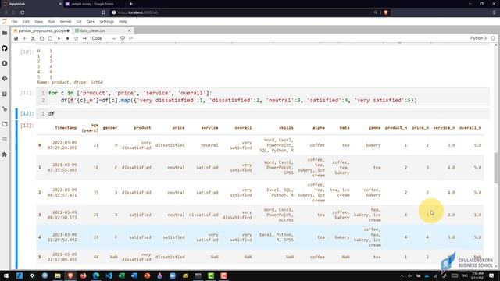Click the product_n column header
Image resolution: width=500 pixels, height=281 pixels.
coord(396,128)
